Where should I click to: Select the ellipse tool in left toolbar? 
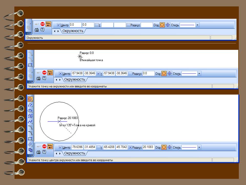30,111
